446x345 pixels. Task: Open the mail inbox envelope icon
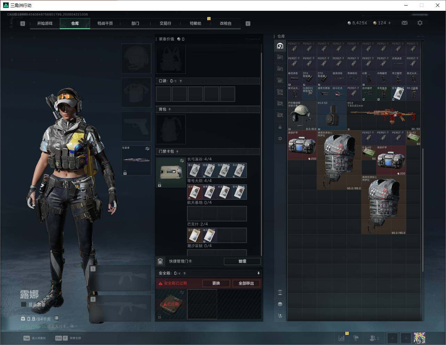tap(405, 23)
